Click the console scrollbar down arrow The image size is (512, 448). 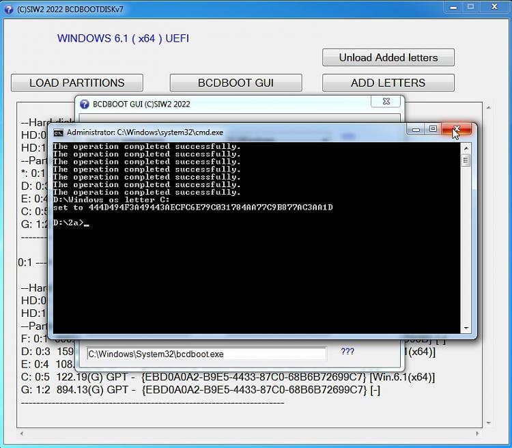pyautogui.click(x=466, y=328)
